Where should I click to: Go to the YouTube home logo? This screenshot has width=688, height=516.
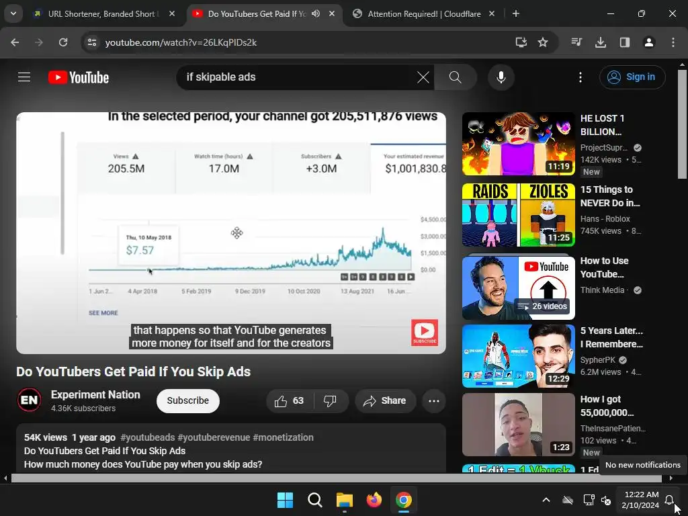coord(79,77)
